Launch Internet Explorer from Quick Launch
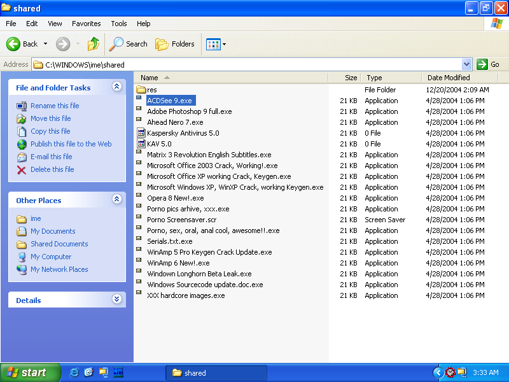The height and width of the screenshot is (382, 509). pyautogui.click(x=74, y=372)
